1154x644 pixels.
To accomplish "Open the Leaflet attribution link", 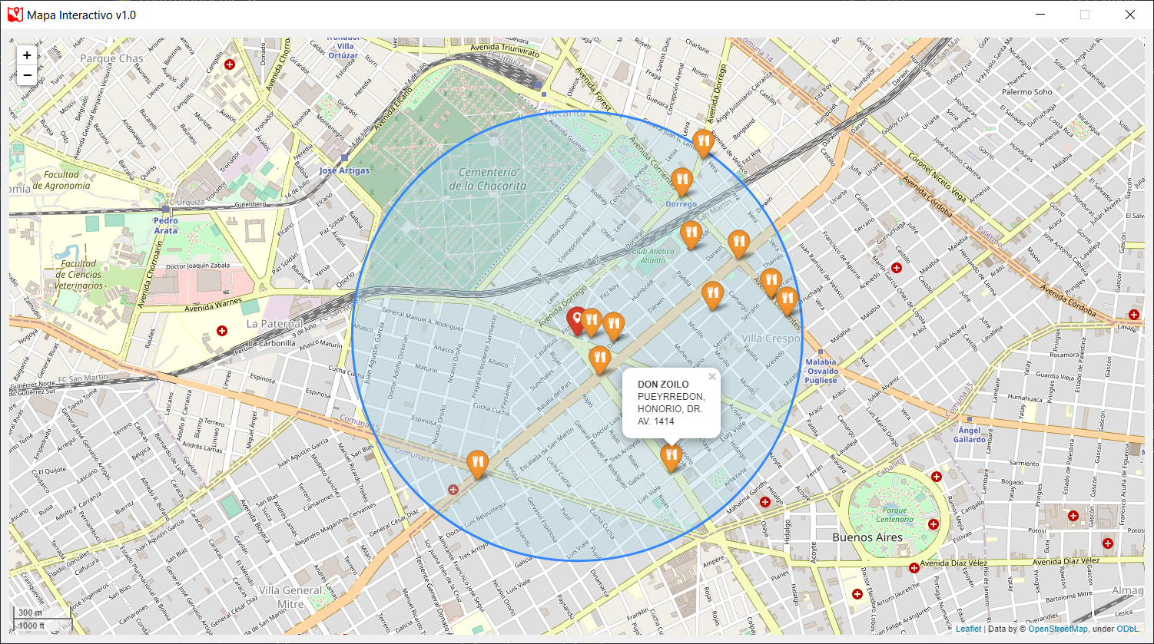I will [968, 629].
